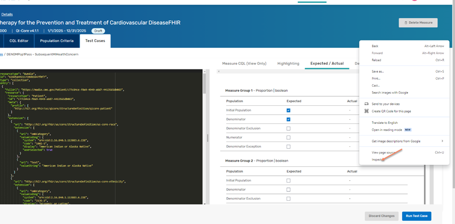Open the Population Criteria tab
The height and width of the screenshot is (224, 455).
[x=56, y=41]
